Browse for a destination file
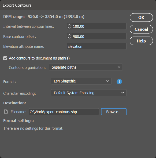This screenshot has width=156, height=158. tap(114, 112)
